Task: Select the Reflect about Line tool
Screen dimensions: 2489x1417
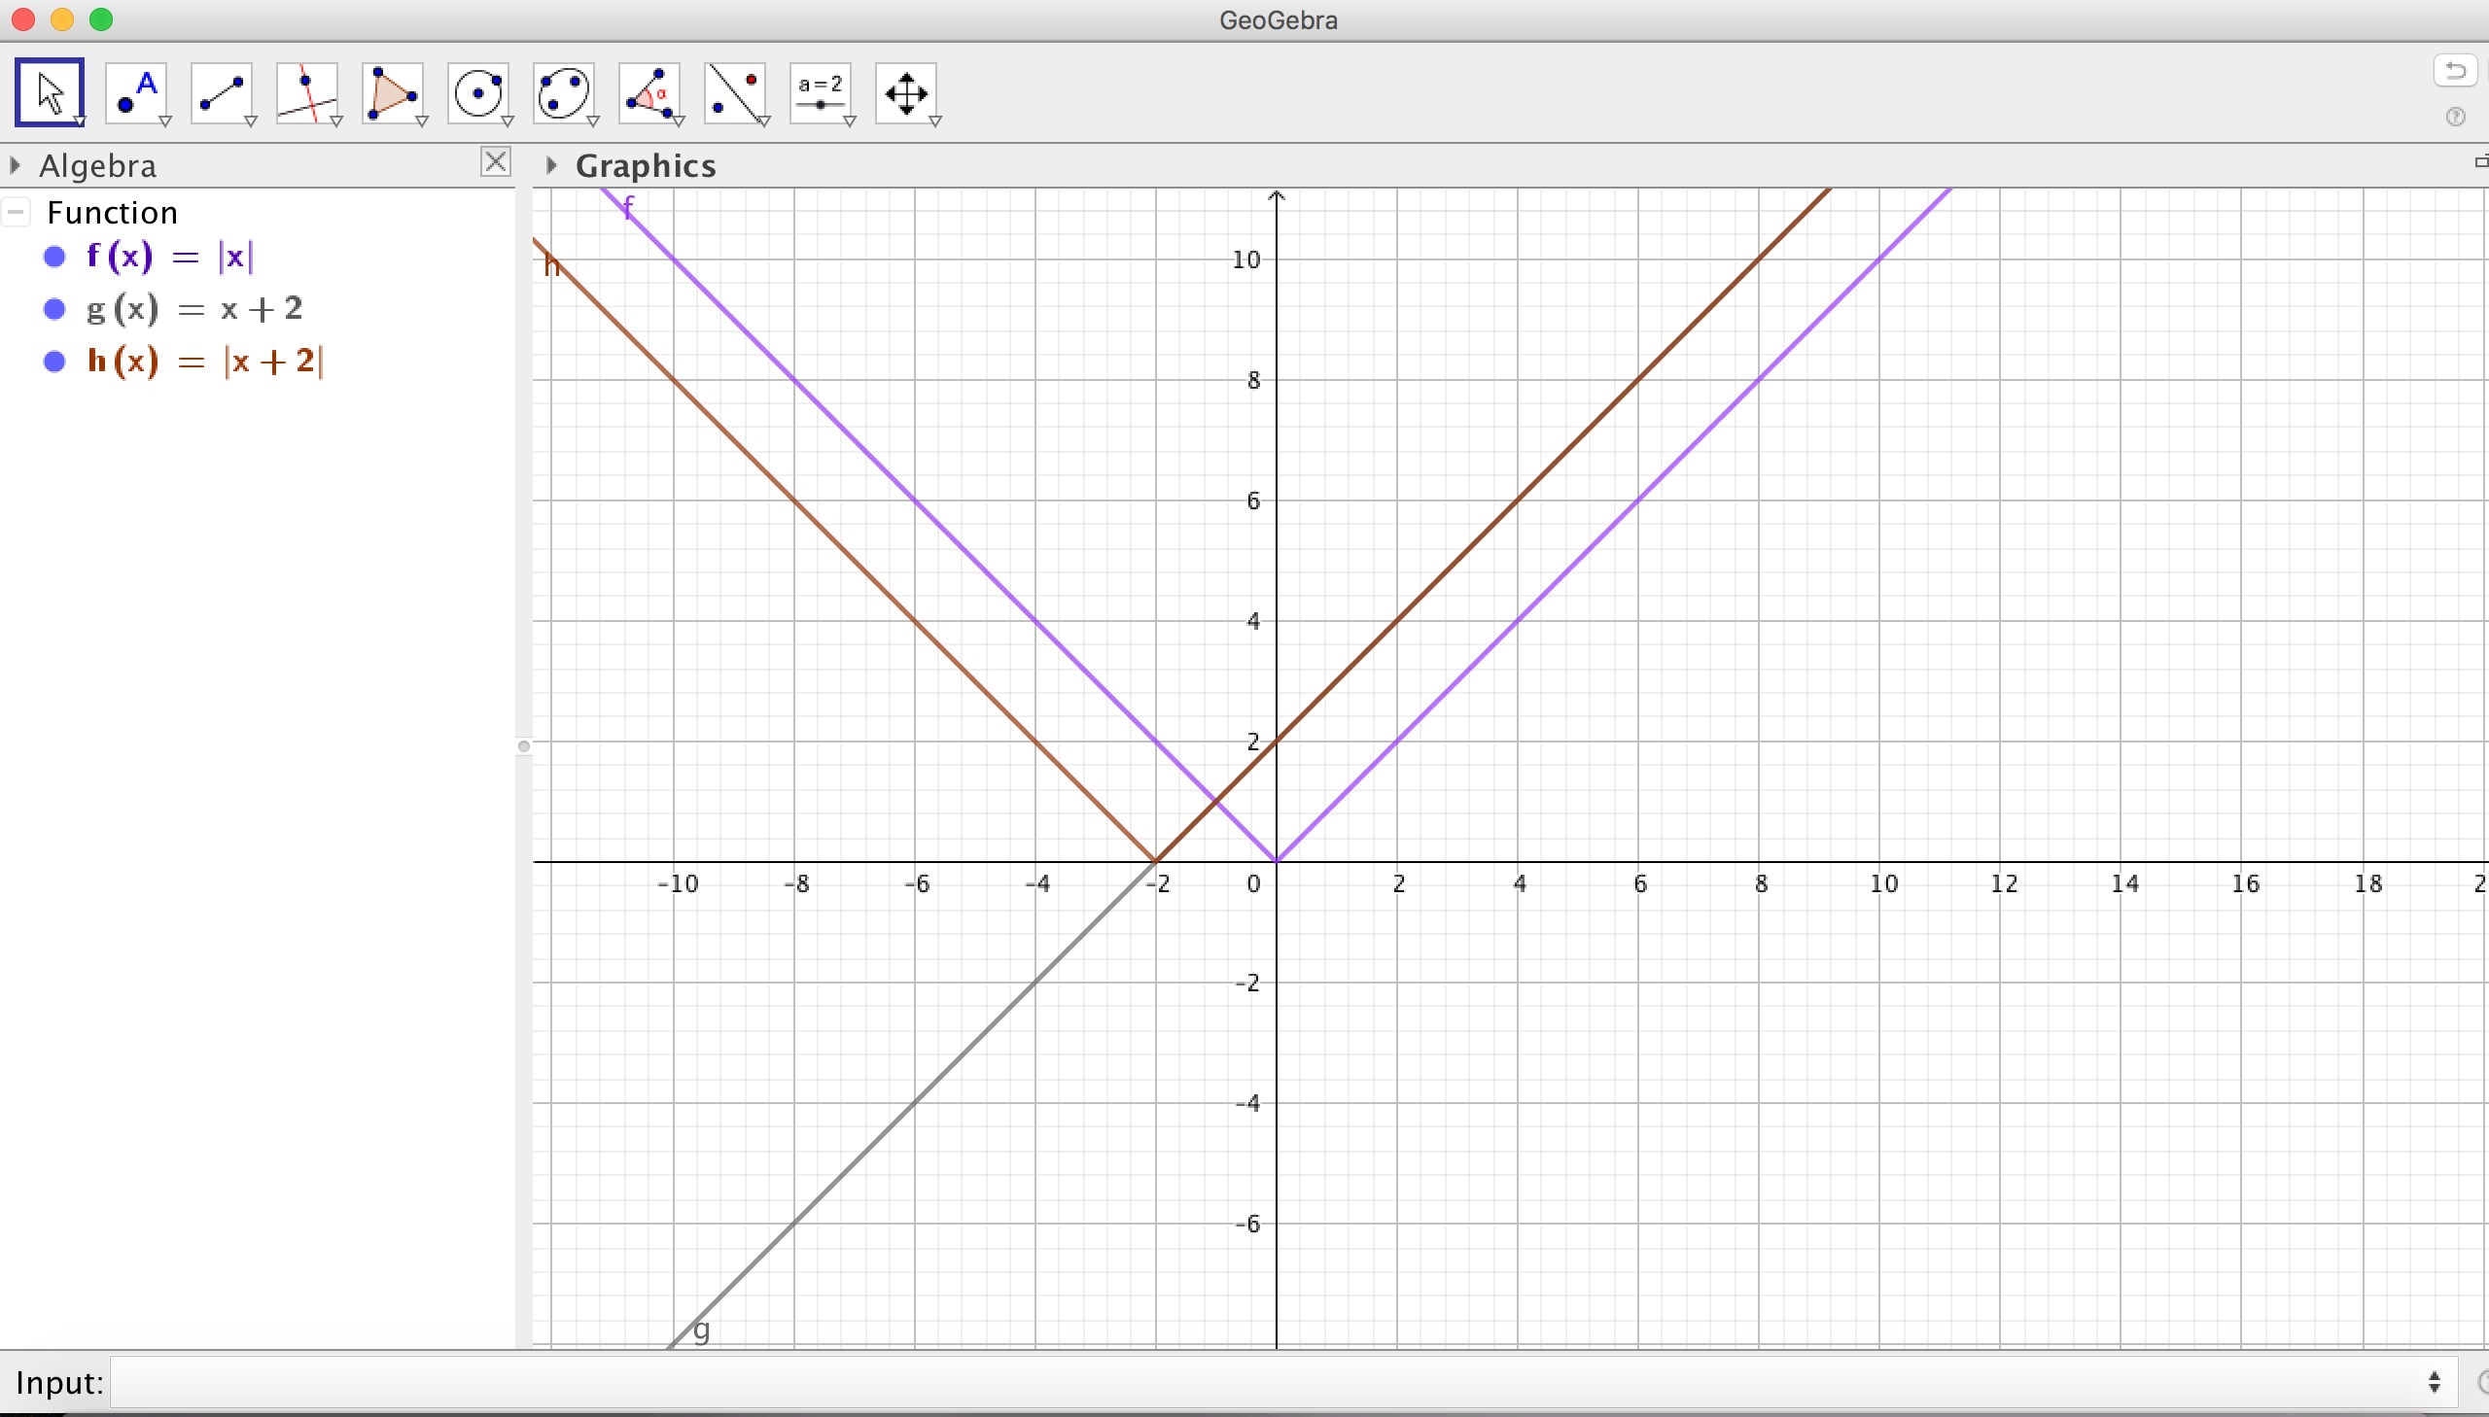Action: (x=736, y=92)
